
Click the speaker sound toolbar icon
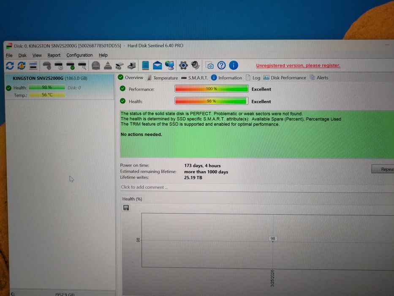[195, 66]
